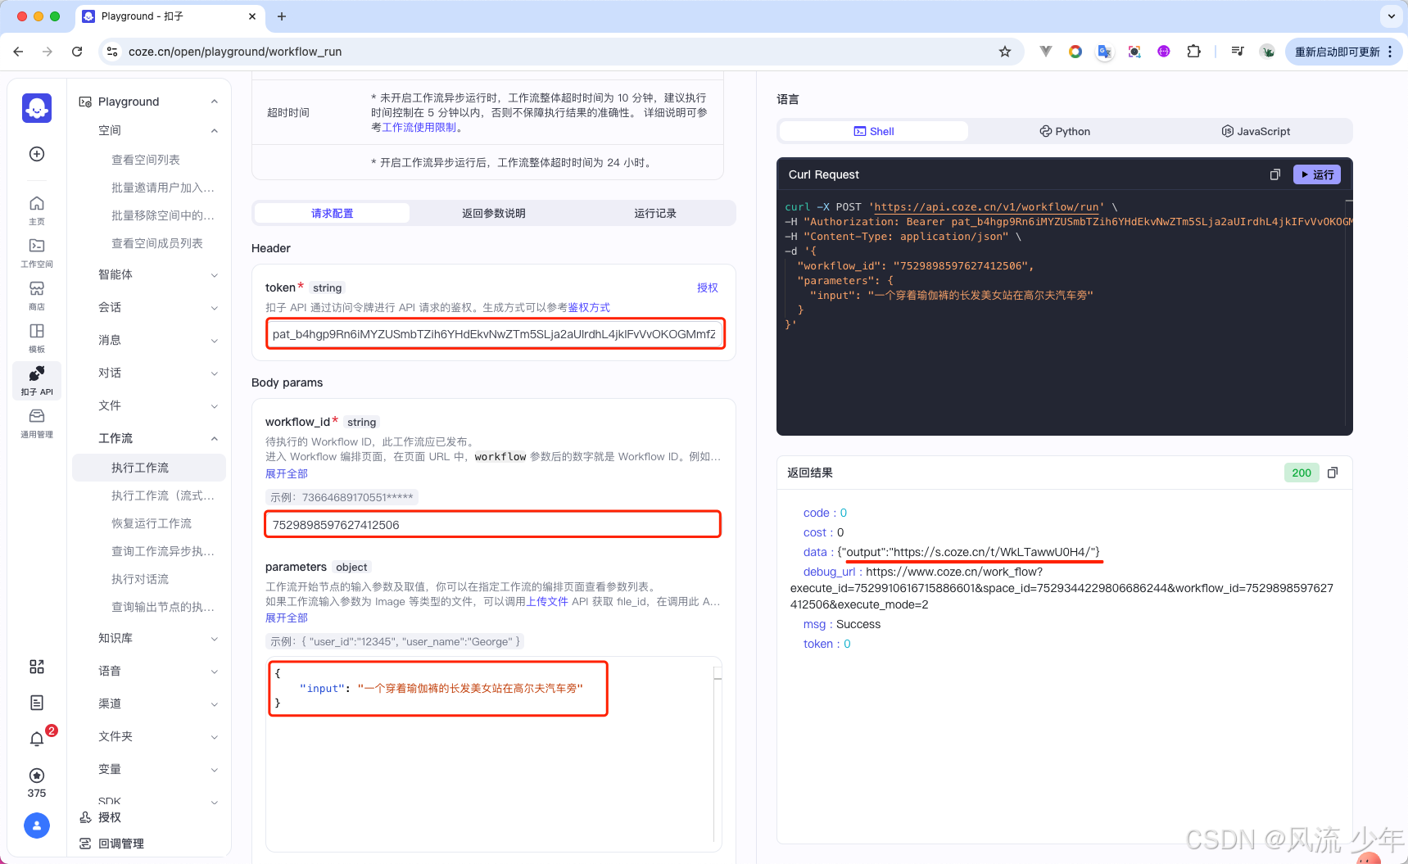Reload the page
Screen dimensions: 1408x864
(77, 52)
